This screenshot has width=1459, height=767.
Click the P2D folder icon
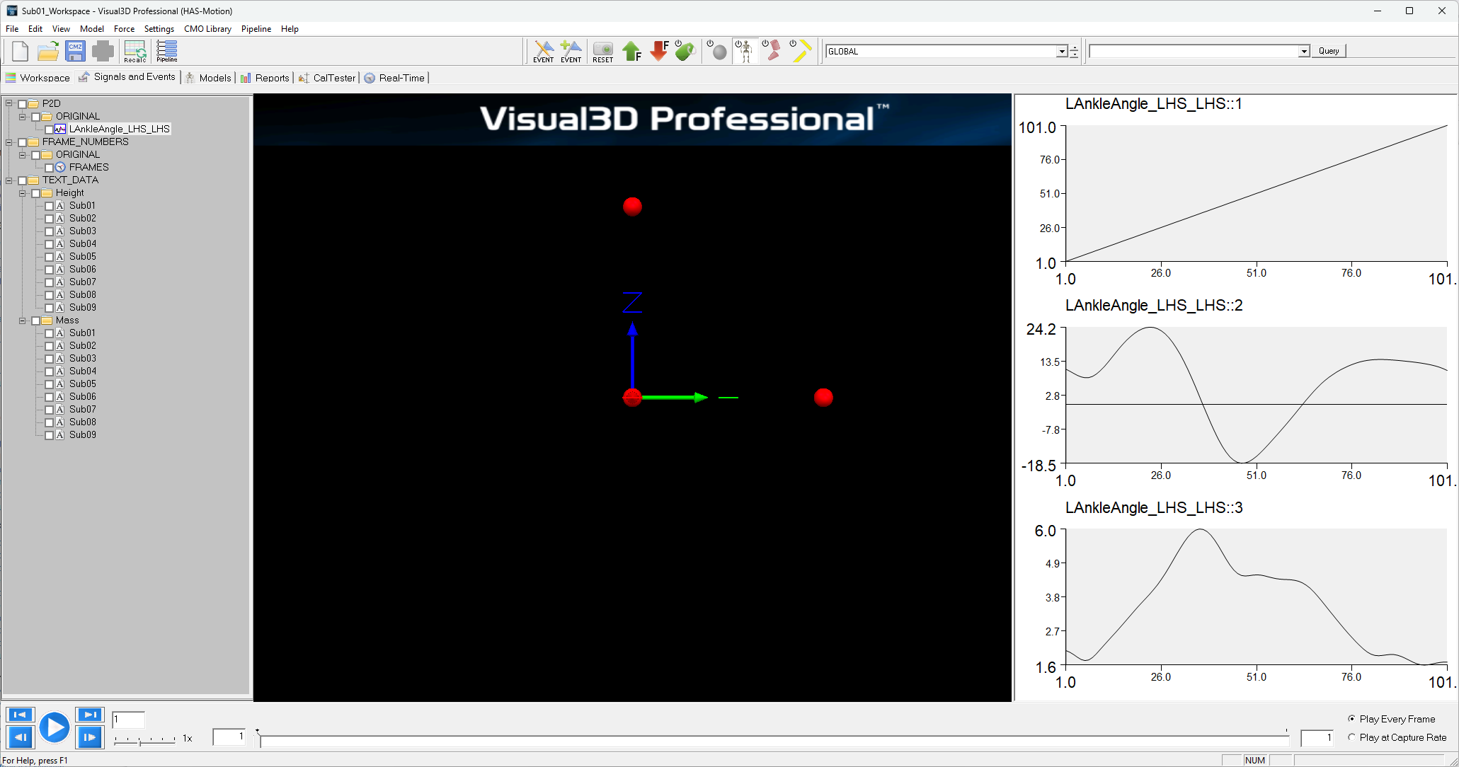pyautogui.click(x=33, y=103)
